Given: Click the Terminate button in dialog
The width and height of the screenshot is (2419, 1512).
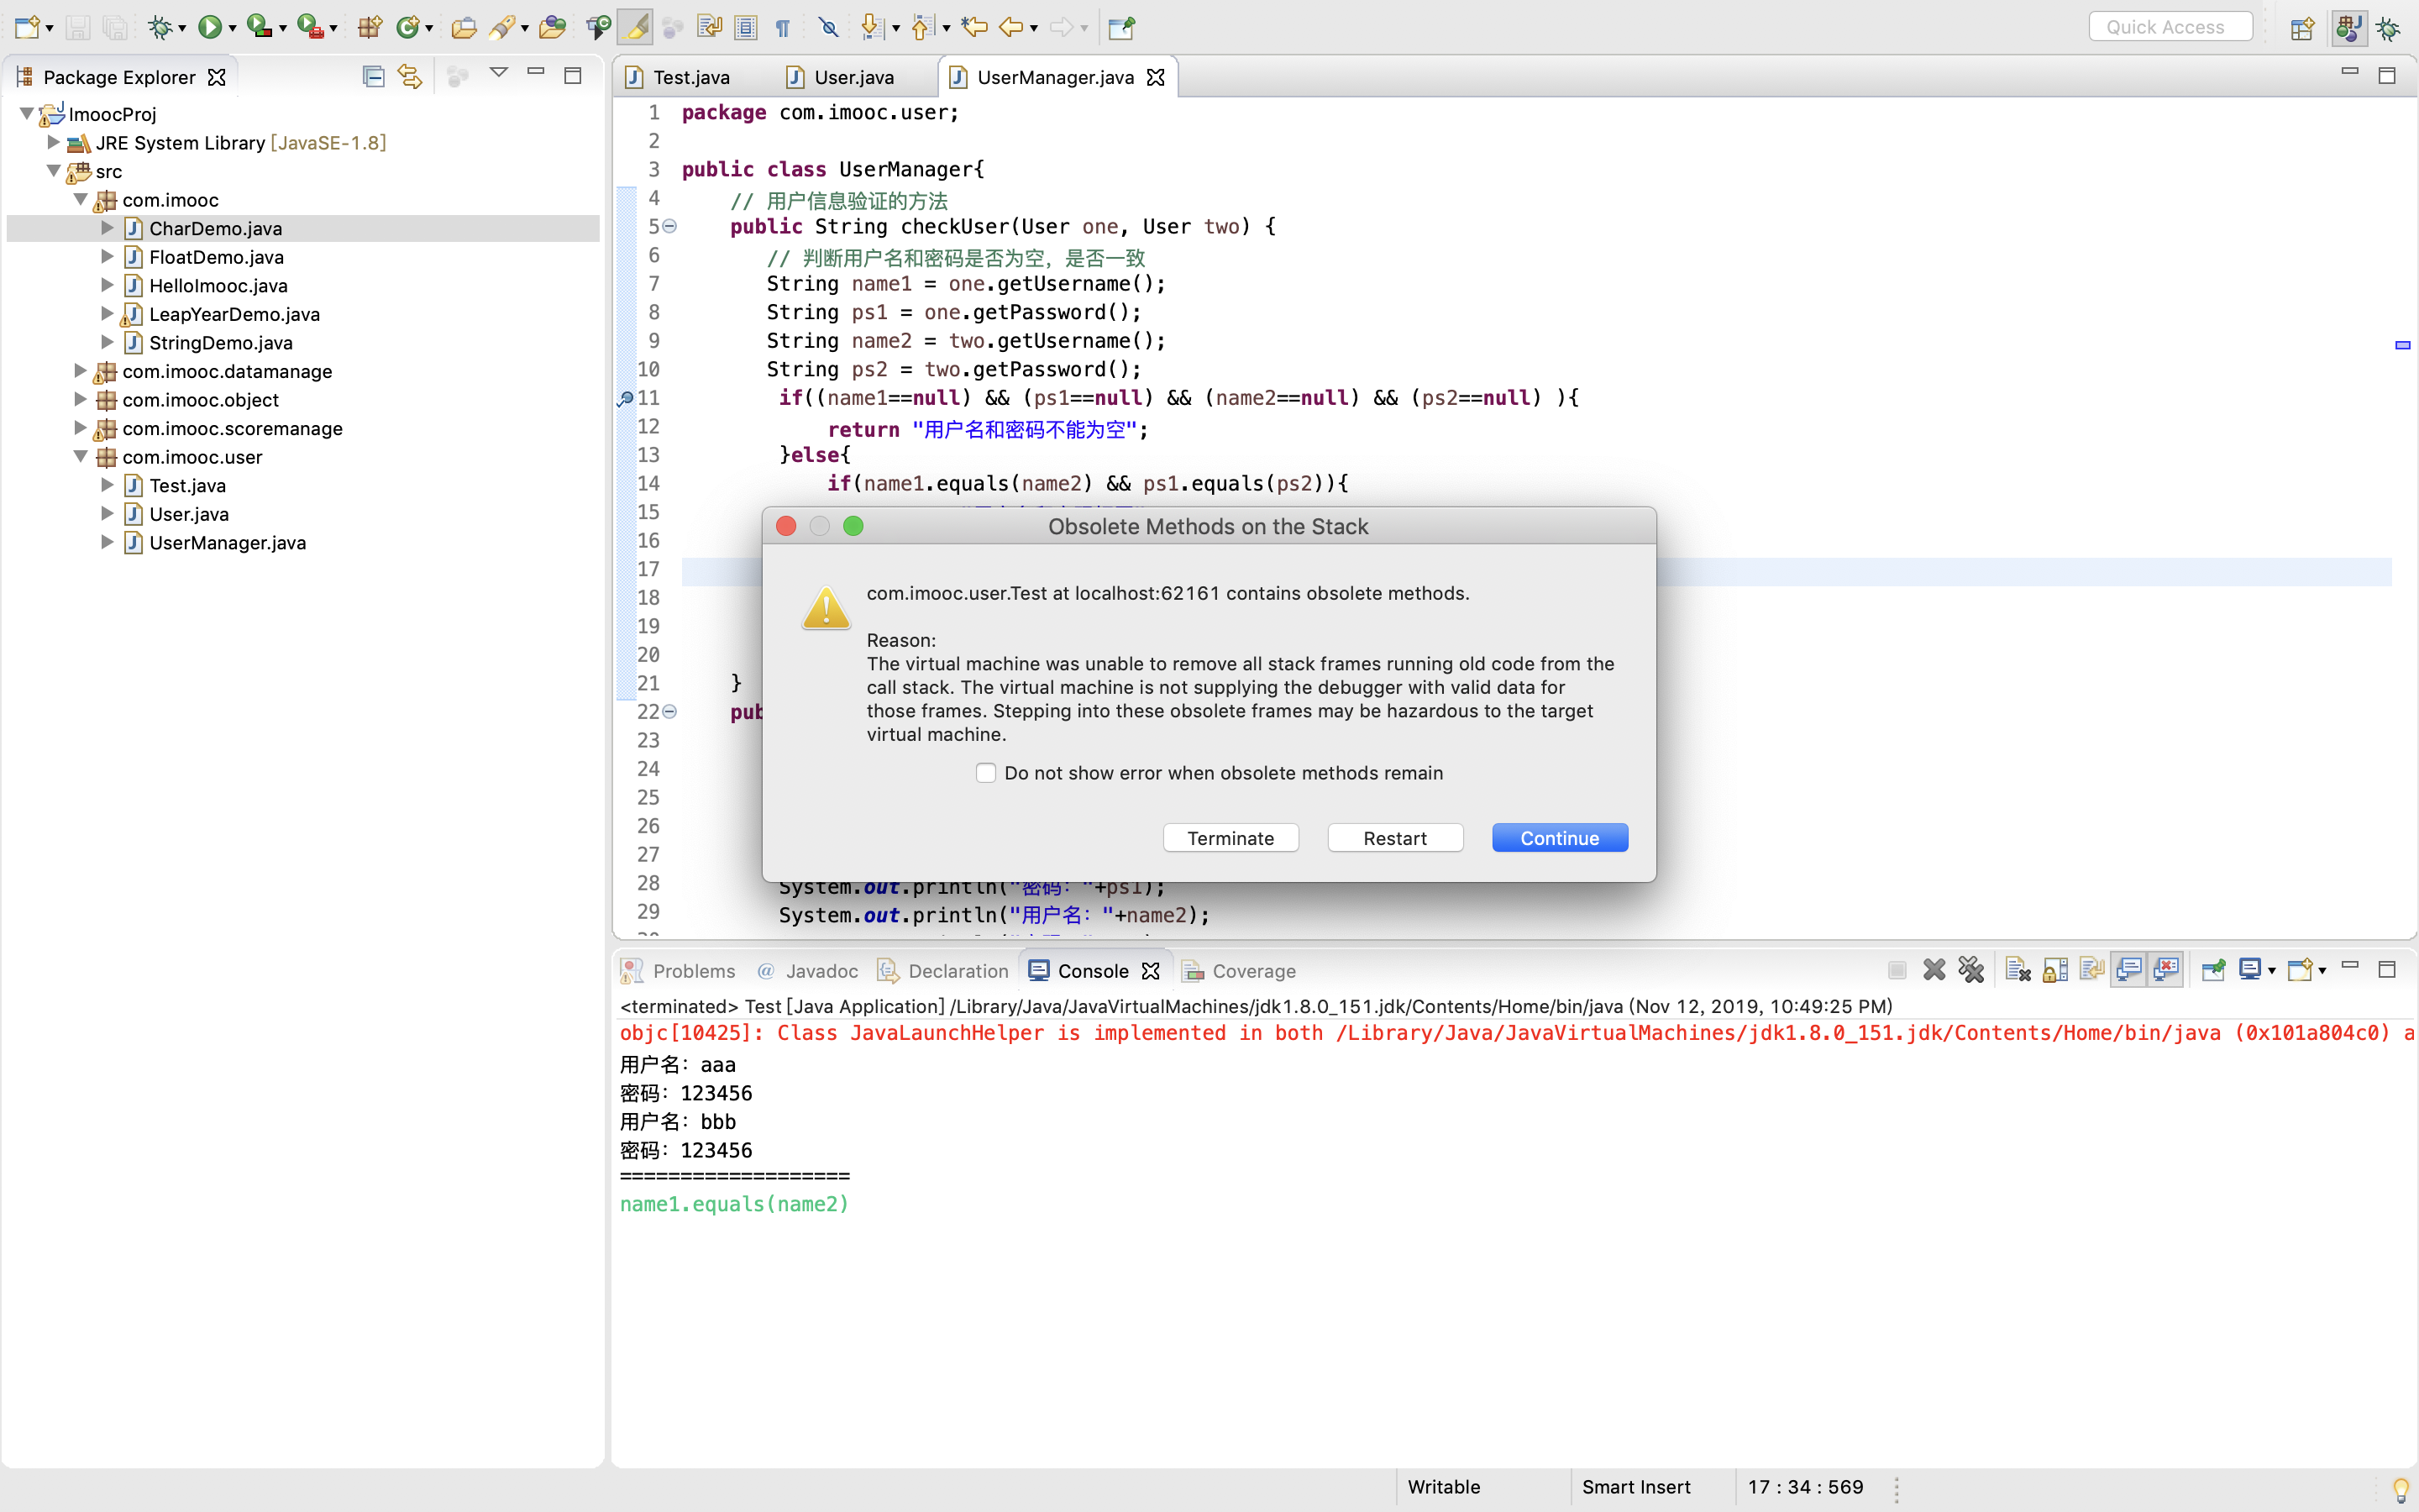Looking at the screenshot, I should point(1230,838).
